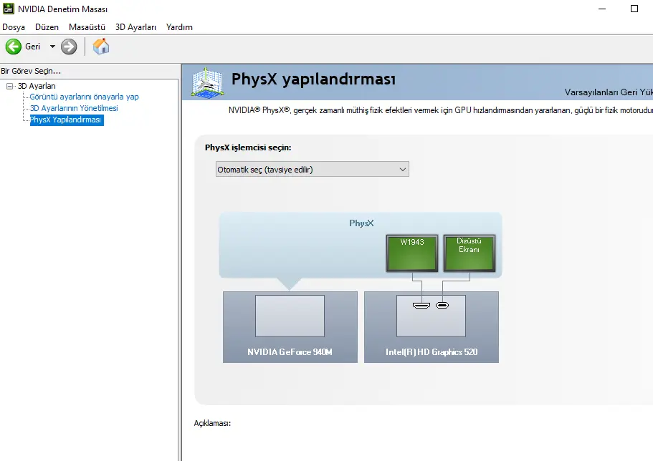The width and height of the screenshot is (653, 461).
Task: Open the Masaüstü menu
Action: point(87,27)
